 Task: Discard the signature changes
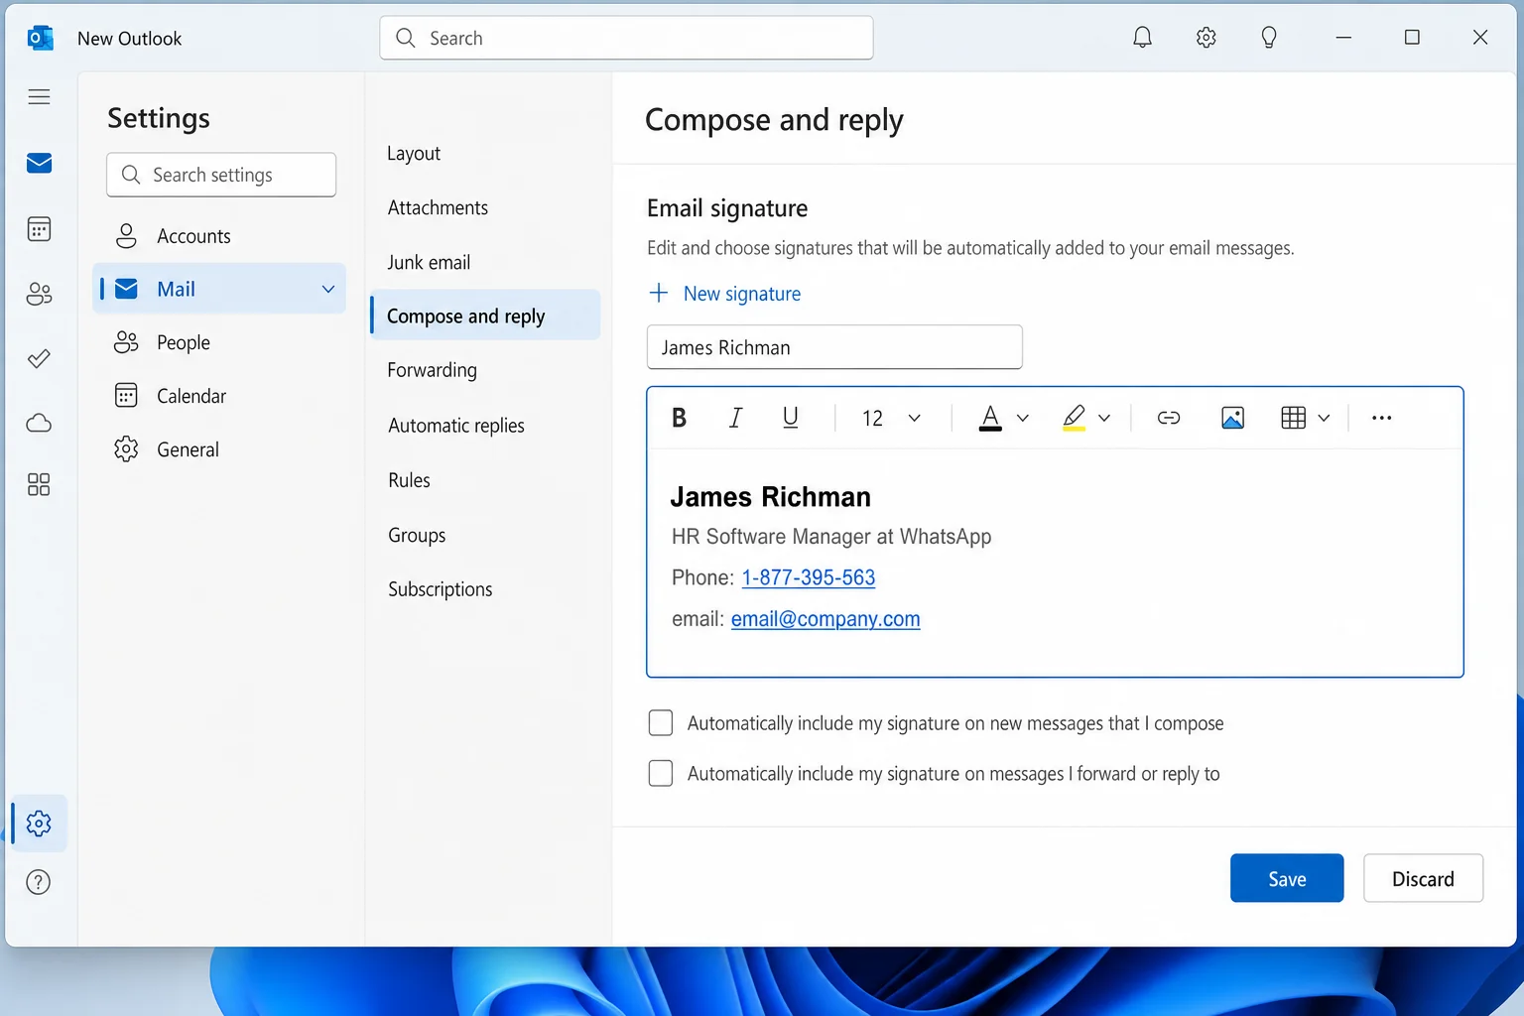point(1423,878)
